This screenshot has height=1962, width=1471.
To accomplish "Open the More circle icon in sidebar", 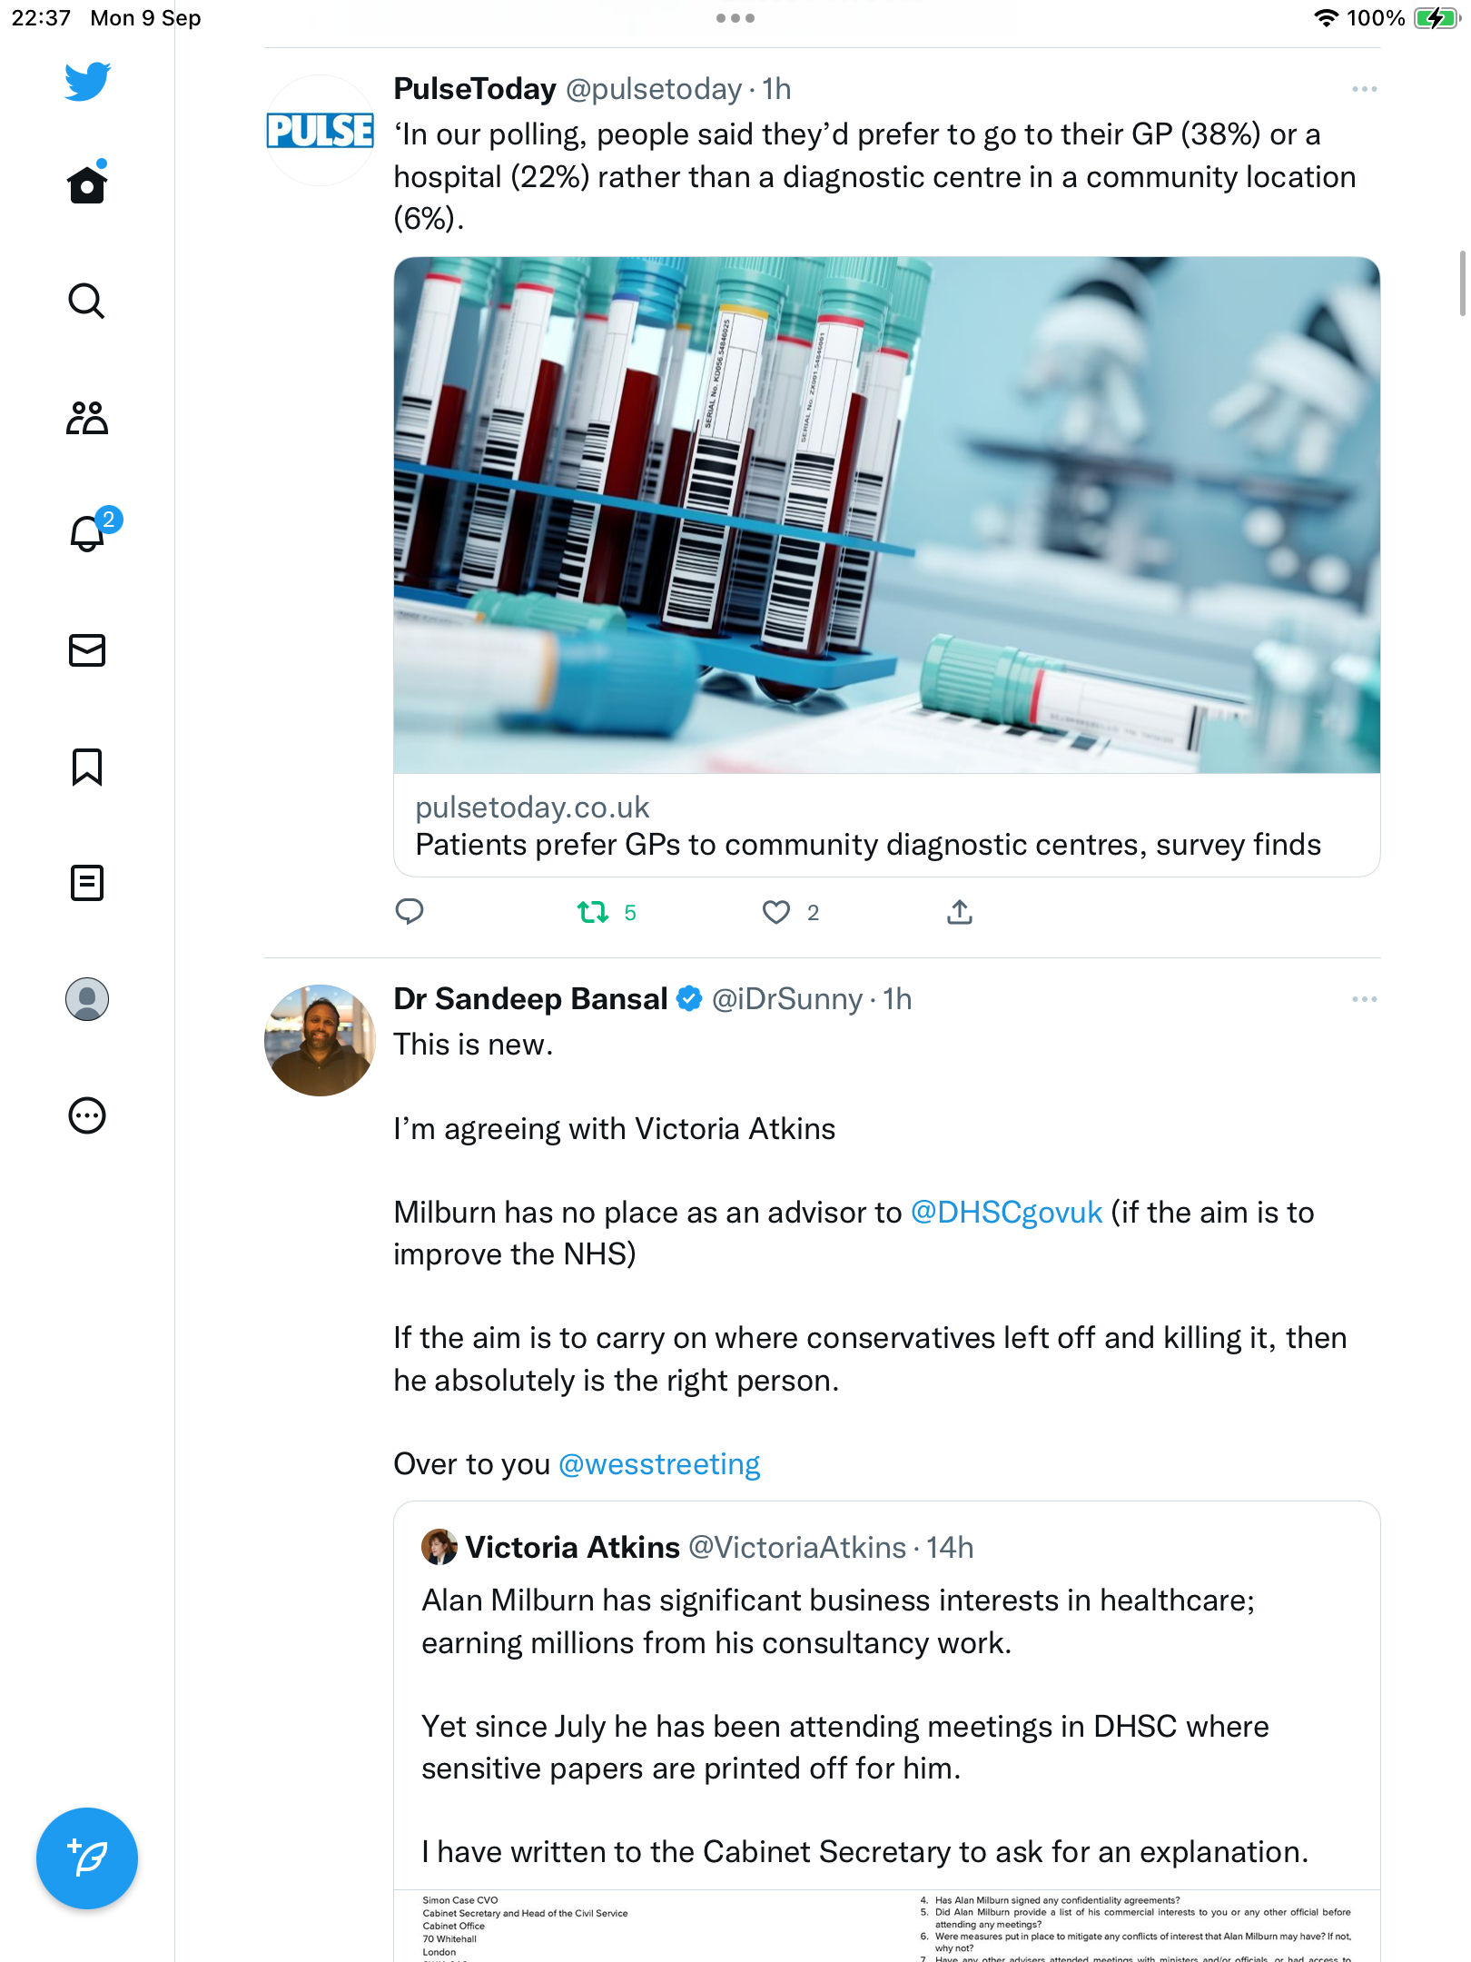I will [x=87, y=1115].
